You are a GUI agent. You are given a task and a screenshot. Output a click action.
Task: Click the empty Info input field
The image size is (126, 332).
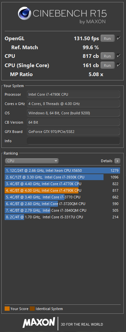pyautogui.click(x=73, y=141)
